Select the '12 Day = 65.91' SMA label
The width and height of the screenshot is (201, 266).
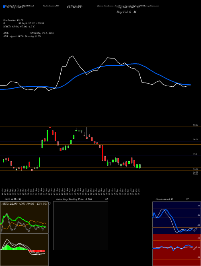tap(15, 8)
